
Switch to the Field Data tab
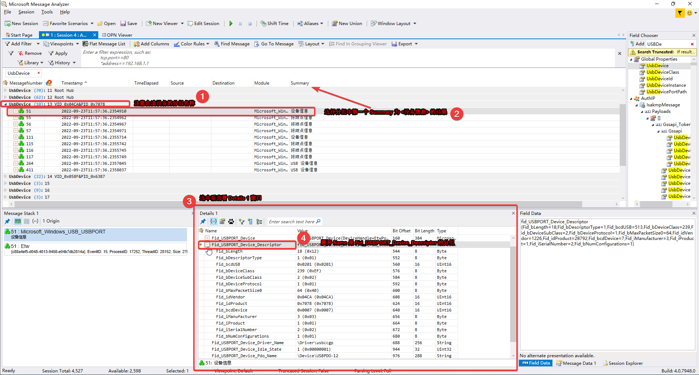[536, 363]
